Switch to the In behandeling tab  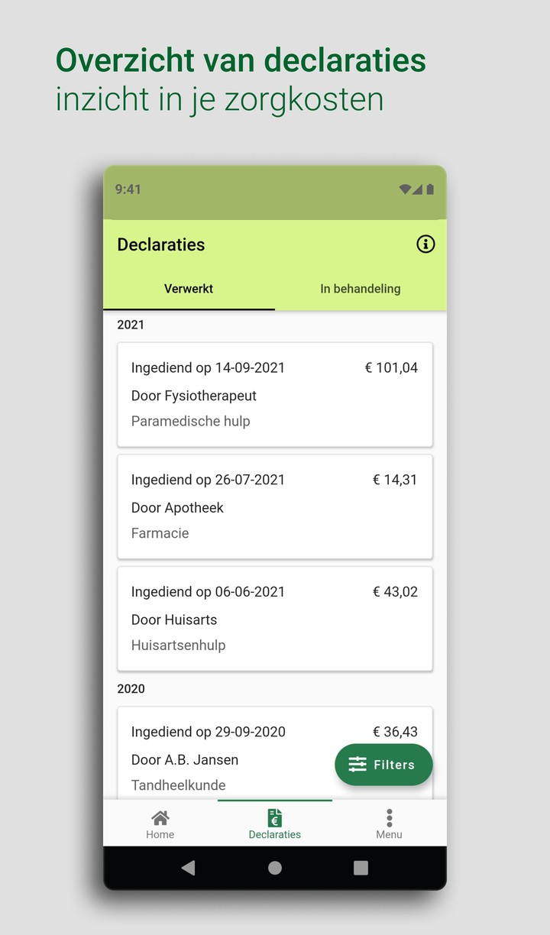[361, 289]
